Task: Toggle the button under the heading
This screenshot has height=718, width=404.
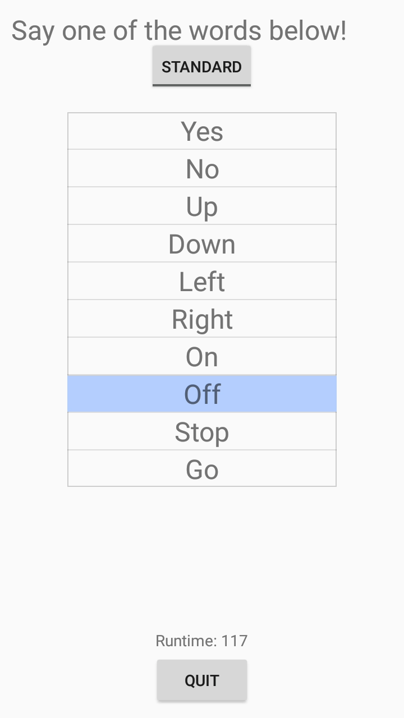Action: pos(201,66)
